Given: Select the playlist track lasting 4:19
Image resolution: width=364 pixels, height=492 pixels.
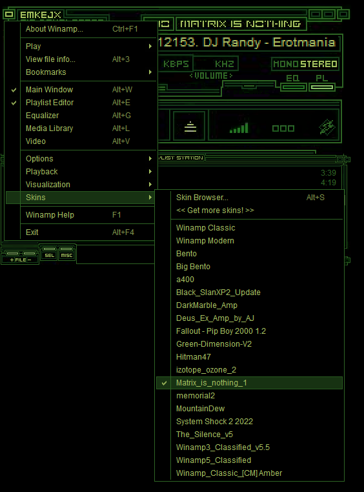Looking at the screenshot, I should click(328, 183).
